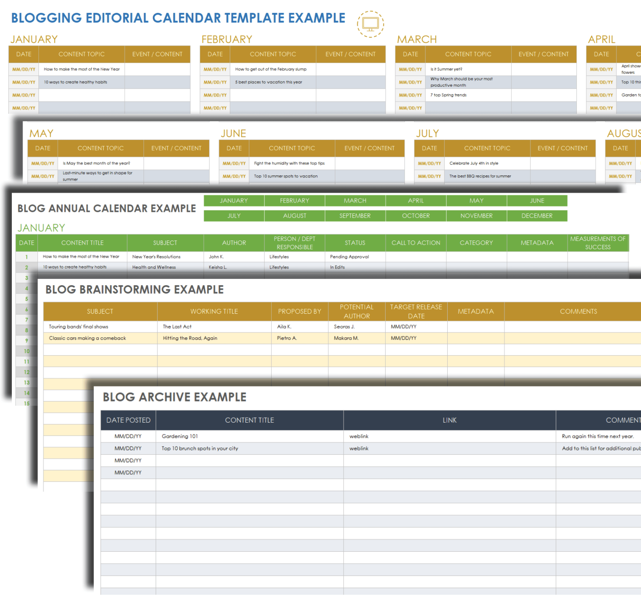Click the PROPOSED BY column header

tap(299, 311)
